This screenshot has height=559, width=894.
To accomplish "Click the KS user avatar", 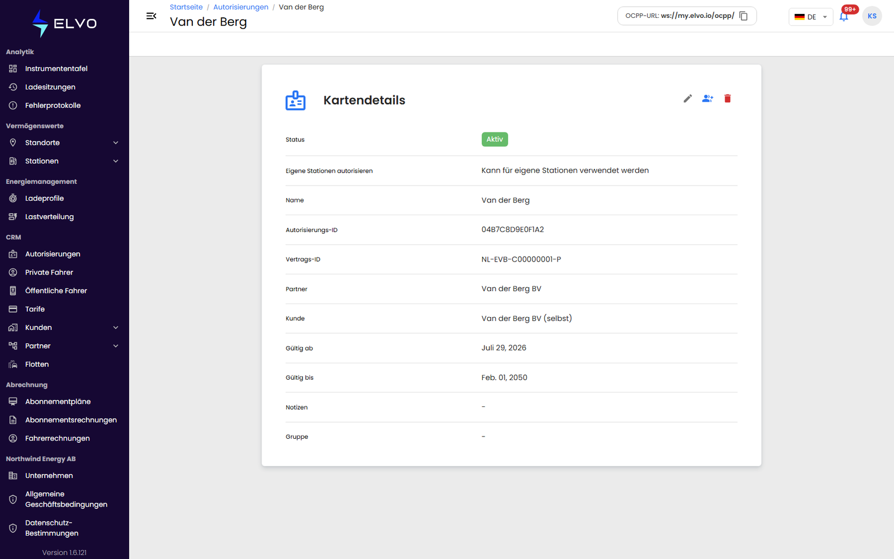I will tap(872, 16).
